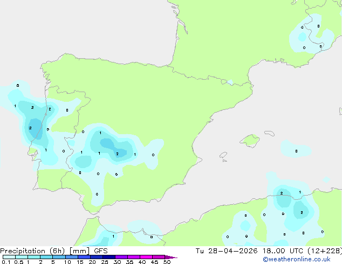Screen dimensions: 342x264
Task: Pick legend swatch between 25 and 30
Action: [x=108, y=257]
